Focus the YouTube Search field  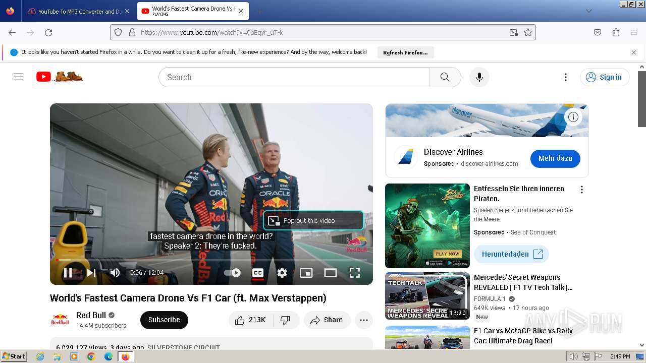pyautogui.click(x=294, y=77)
